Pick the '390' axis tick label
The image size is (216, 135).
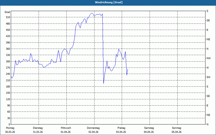(8, 42)
